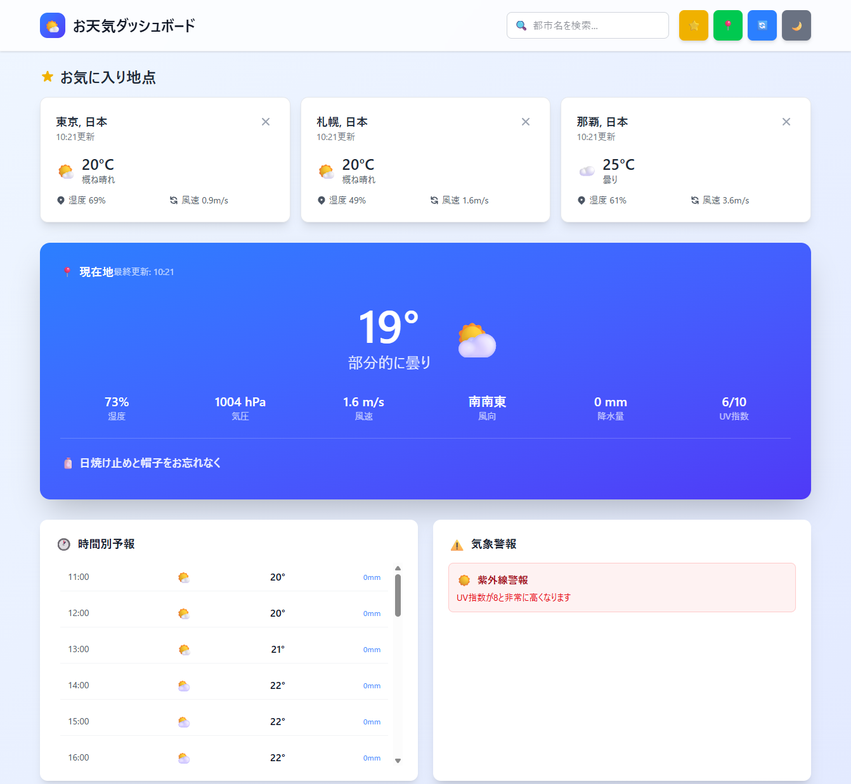Remove the 那覇 card using its X button
The image size is (851, 784).
pyautogui.click(x=786, y=122)
